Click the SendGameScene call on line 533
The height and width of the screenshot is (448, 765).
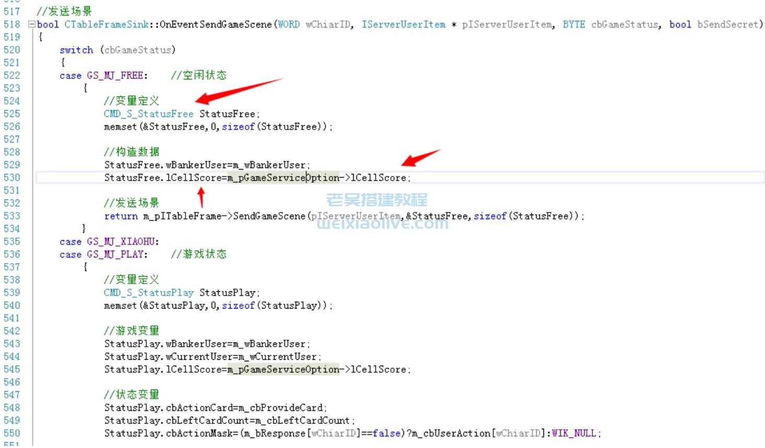(269, 216)
